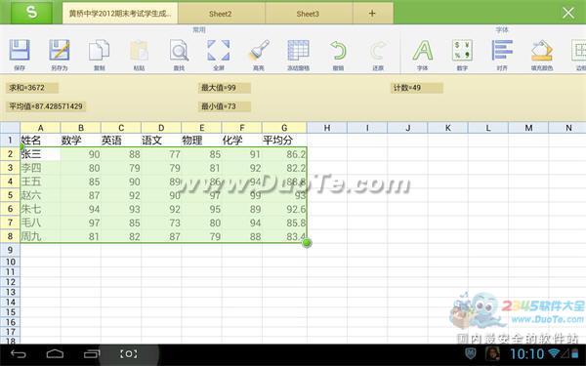The width and height of the screenshot is (586, 366).
Task: Select 朱七's average 92.6
Action: coord(284,209)
